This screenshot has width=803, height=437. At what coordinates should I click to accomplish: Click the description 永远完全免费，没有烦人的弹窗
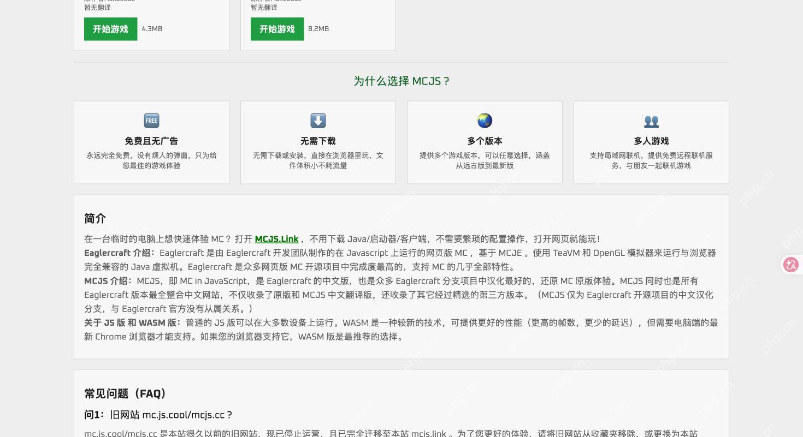tap(151, 160)
